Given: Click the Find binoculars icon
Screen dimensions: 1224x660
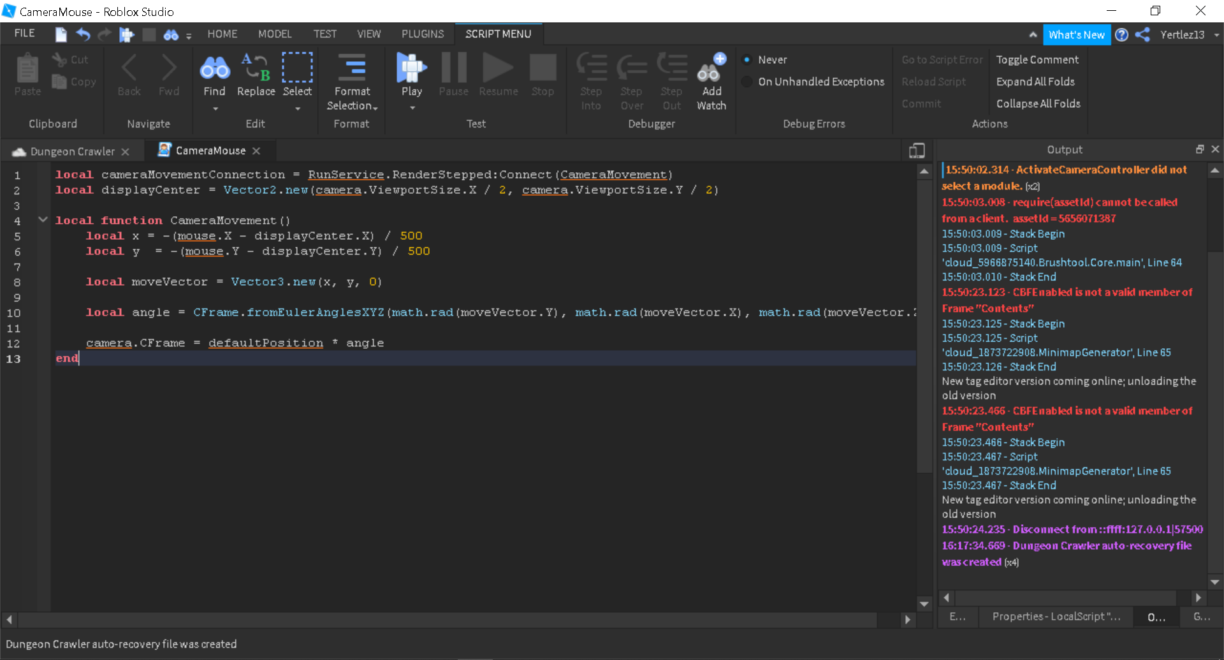Looking at the screenshot, I should (x=214, y=68).
